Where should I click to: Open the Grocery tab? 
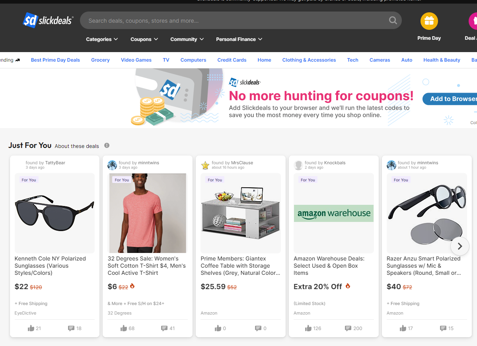point(100,60)
